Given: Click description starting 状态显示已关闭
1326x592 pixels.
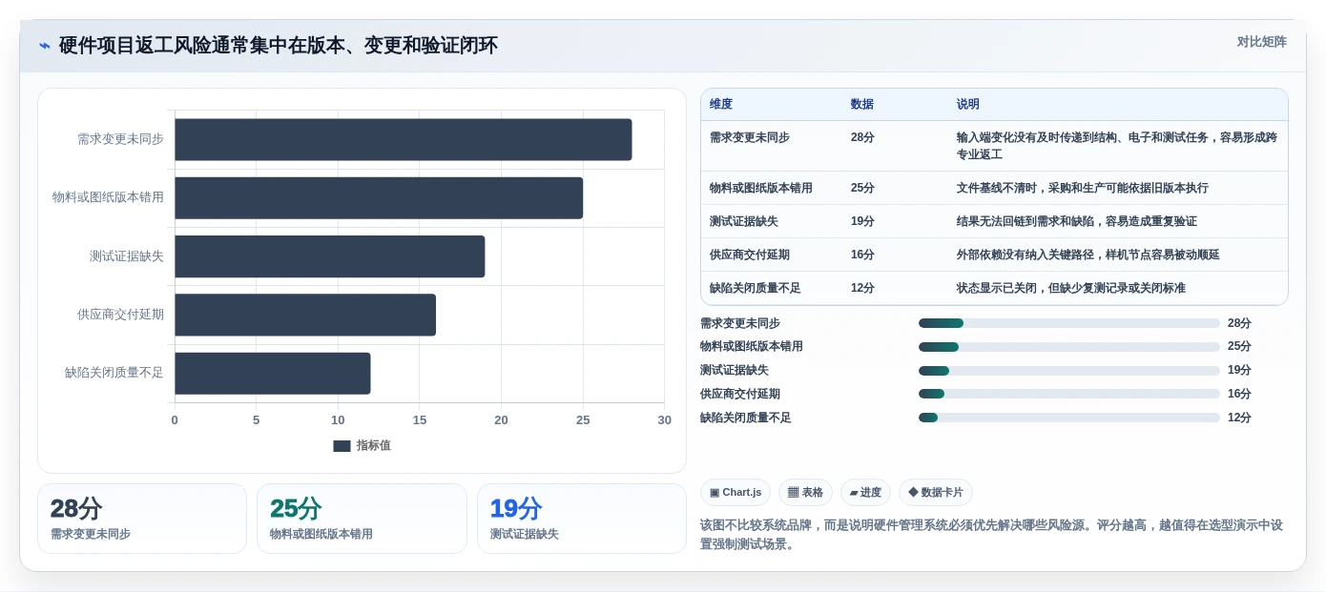Looking at the screenshot, I should pos(1070,288).
